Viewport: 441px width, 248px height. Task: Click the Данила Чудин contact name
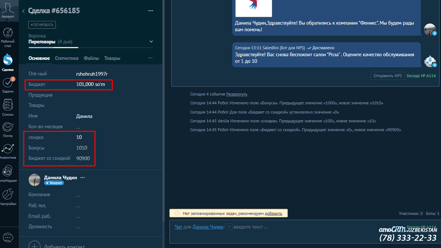(x=61, y=177)
